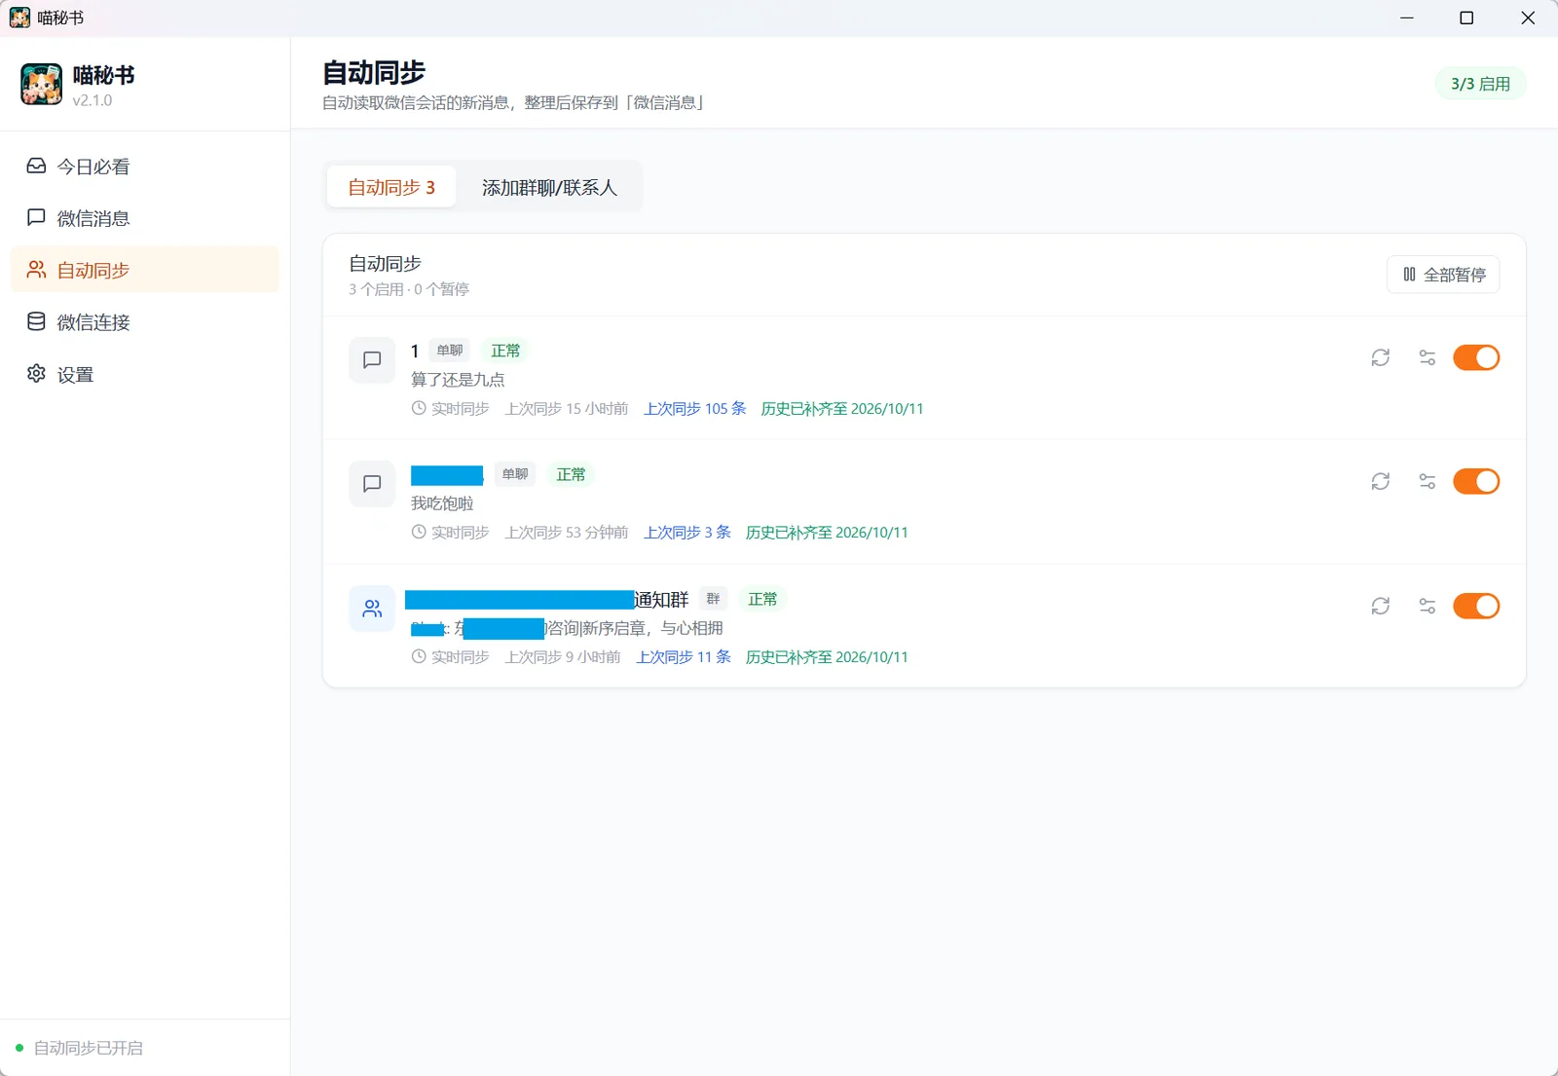
Task: Turn off sync for the 通知群 row
Action: (1476, 606)
